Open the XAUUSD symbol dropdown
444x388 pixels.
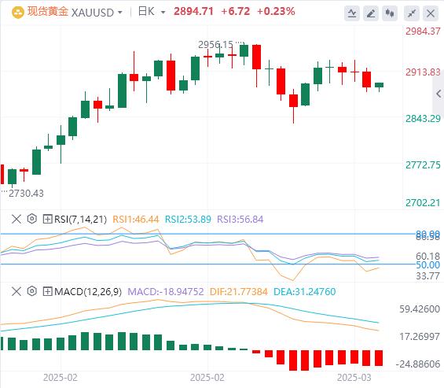coord(119,13)
